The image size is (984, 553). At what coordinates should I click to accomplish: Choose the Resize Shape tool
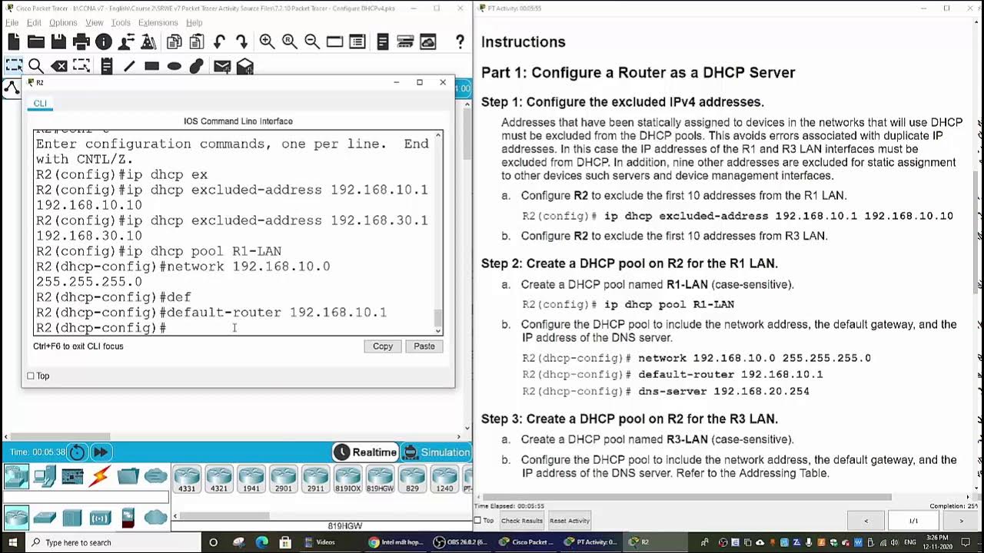(81, 66)
